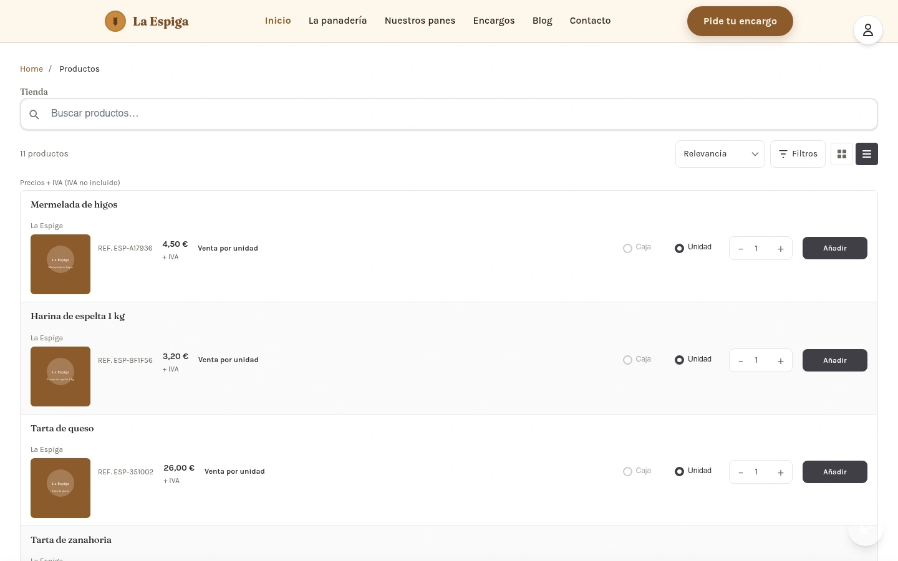
Task: Select Caja option for Harina de espelta
Action: coord(627,360)
